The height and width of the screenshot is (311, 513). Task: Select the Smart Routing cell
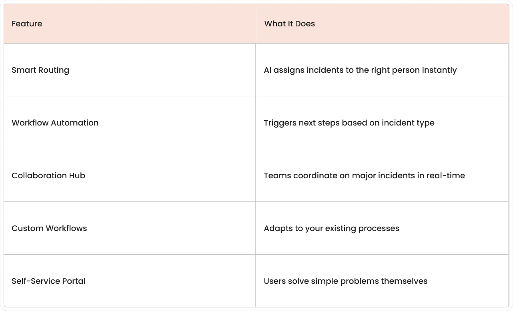tap(40, 70)
